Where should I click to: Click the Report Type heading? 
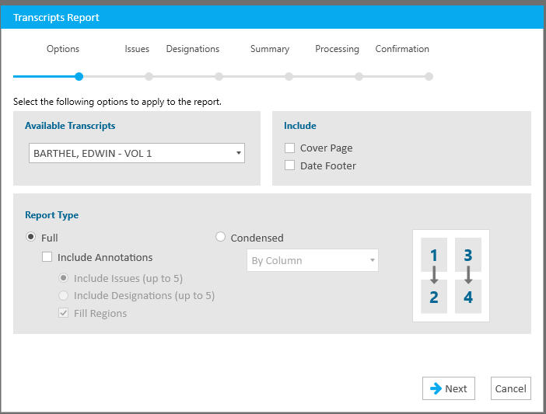(x=51, y=215)
